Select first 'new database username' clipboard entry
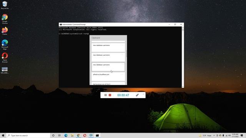The image size is (246, 138). tap(108, 48)
